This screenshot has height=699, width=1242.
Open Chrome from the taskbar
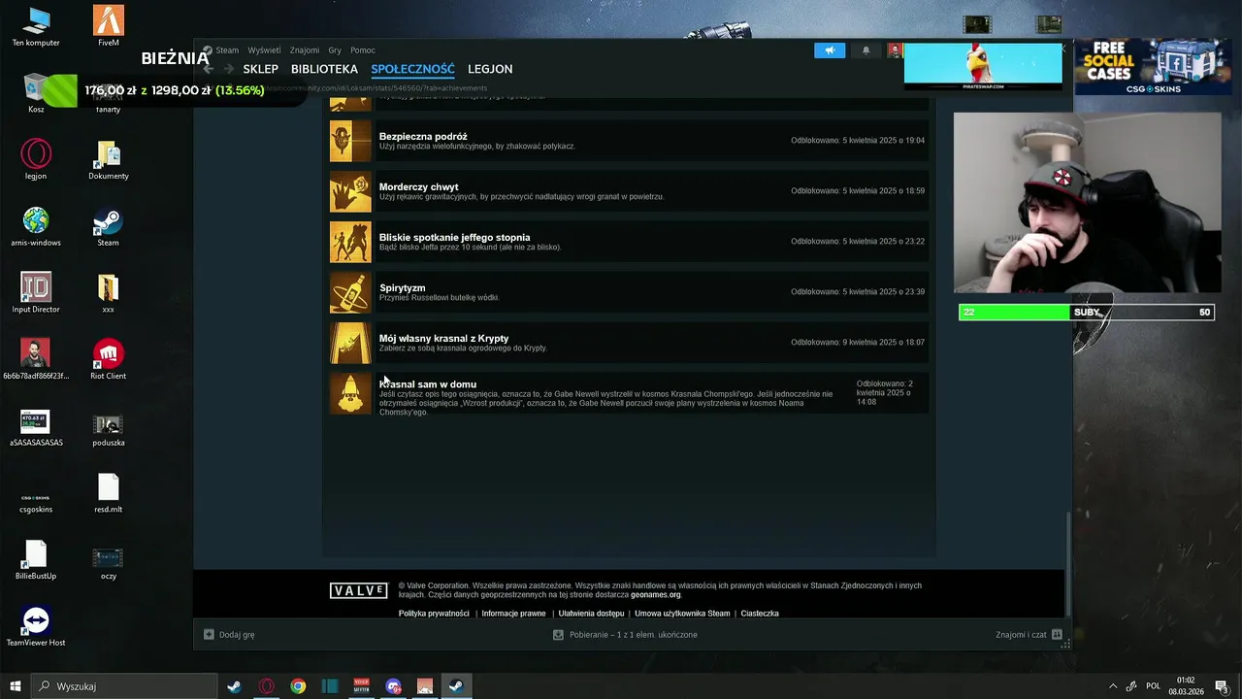298,686
